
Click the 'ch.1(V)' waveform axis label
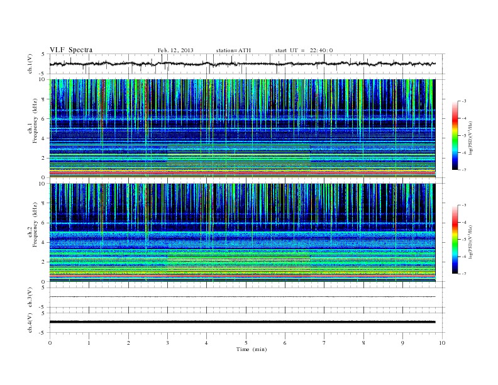30,64
